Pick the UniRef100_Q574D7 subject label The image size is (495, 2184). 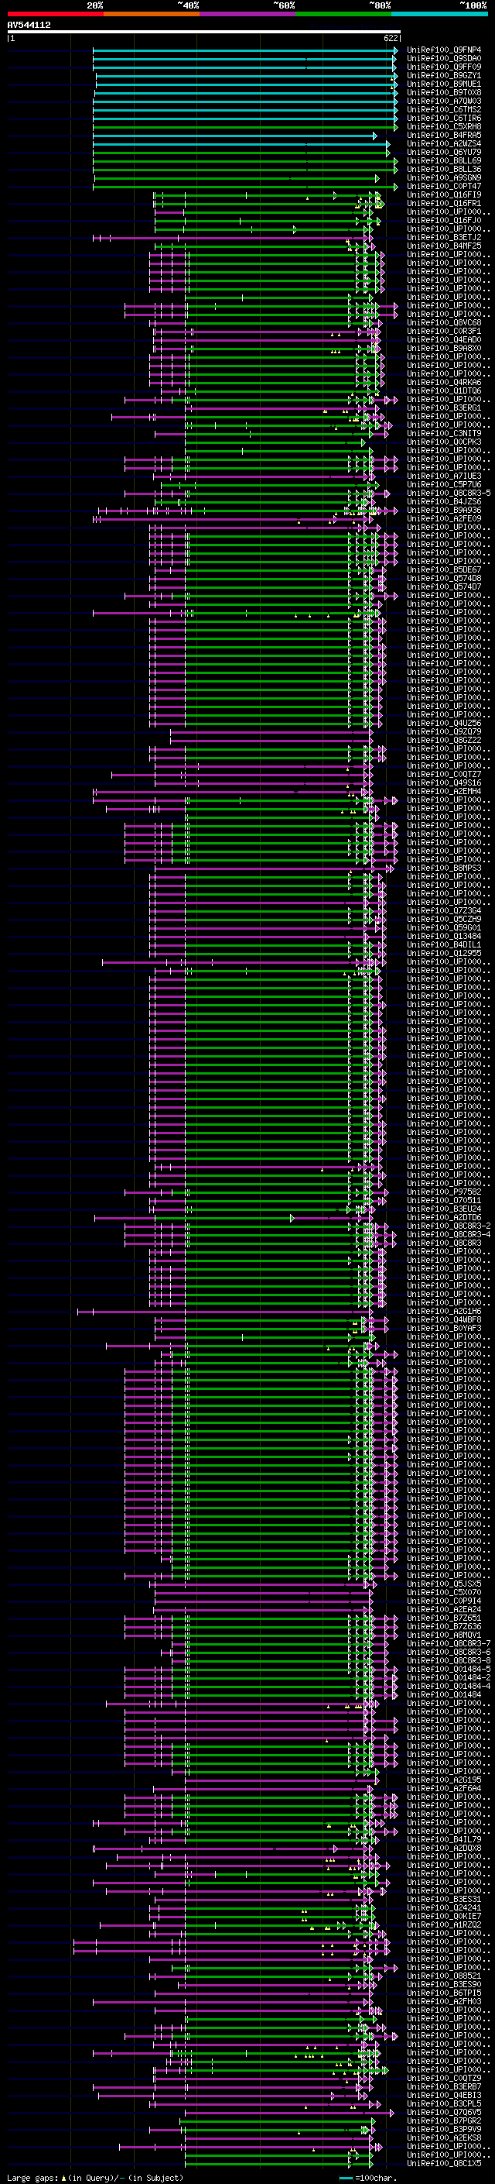[444, 586]
